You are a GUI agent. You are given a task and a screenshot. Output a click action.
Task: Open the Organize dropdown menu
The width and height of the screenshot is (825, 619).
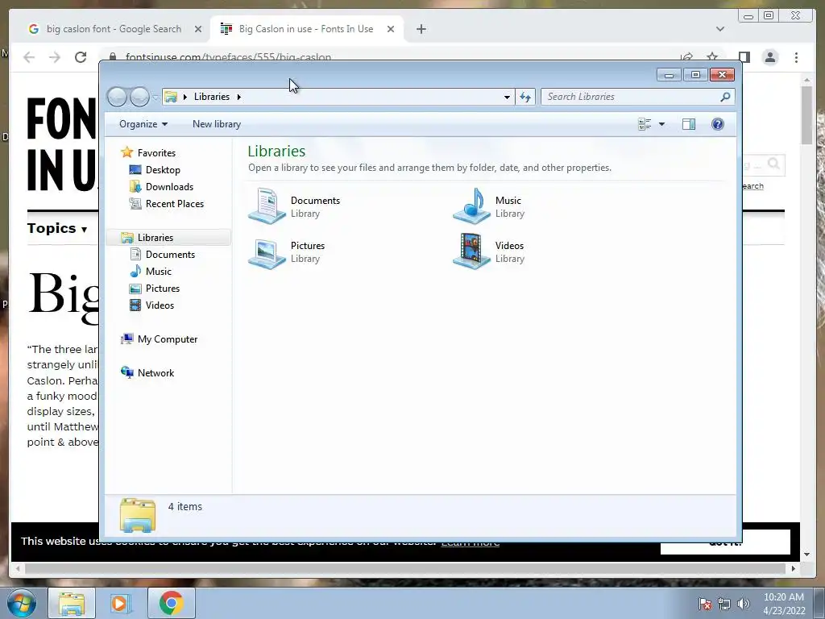coord(143,124)
